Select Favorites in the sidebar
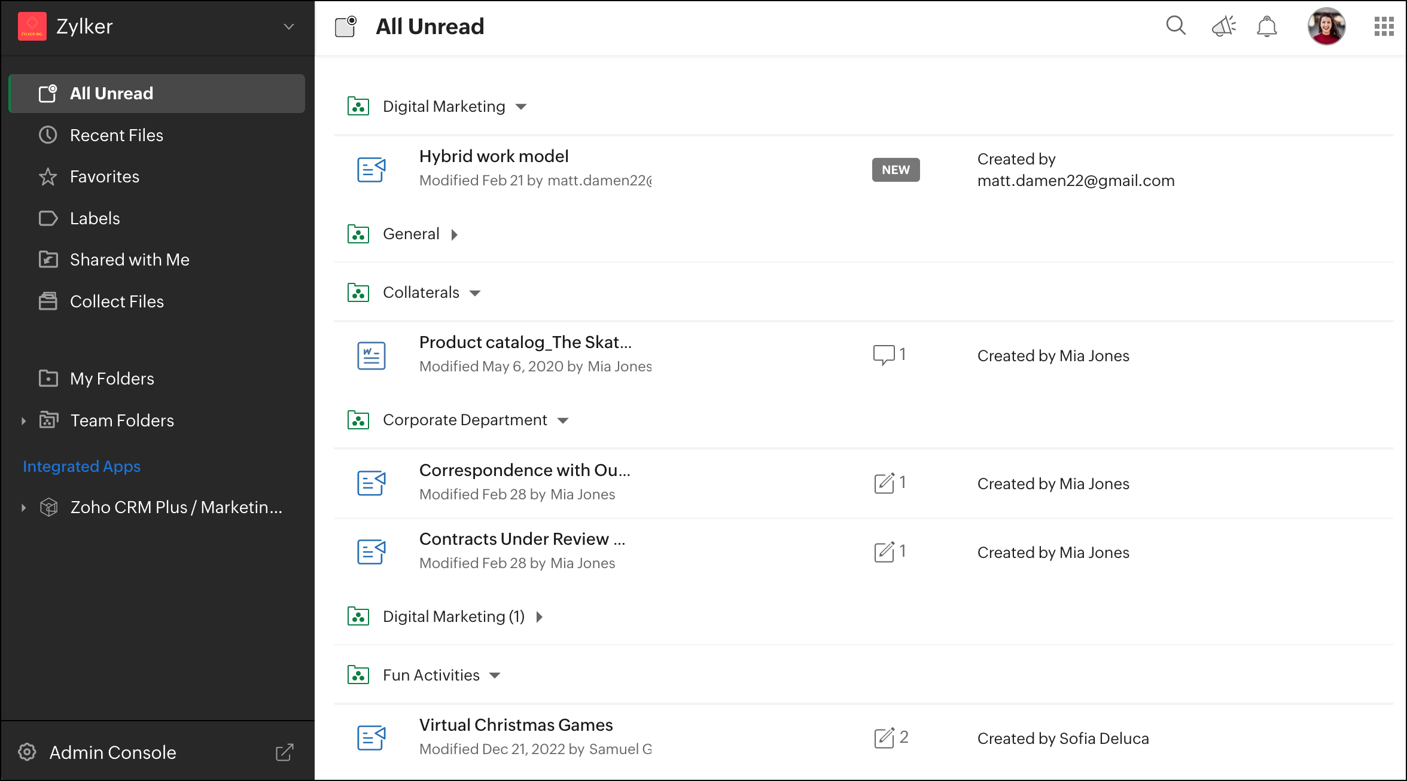This screenshot has width=1407, height=781. pyautogui.click(x=104, y=176)
